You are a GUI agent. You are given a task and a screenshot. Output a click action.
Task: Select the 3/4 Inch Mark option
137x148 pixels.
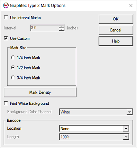click(x=13, y=77)
